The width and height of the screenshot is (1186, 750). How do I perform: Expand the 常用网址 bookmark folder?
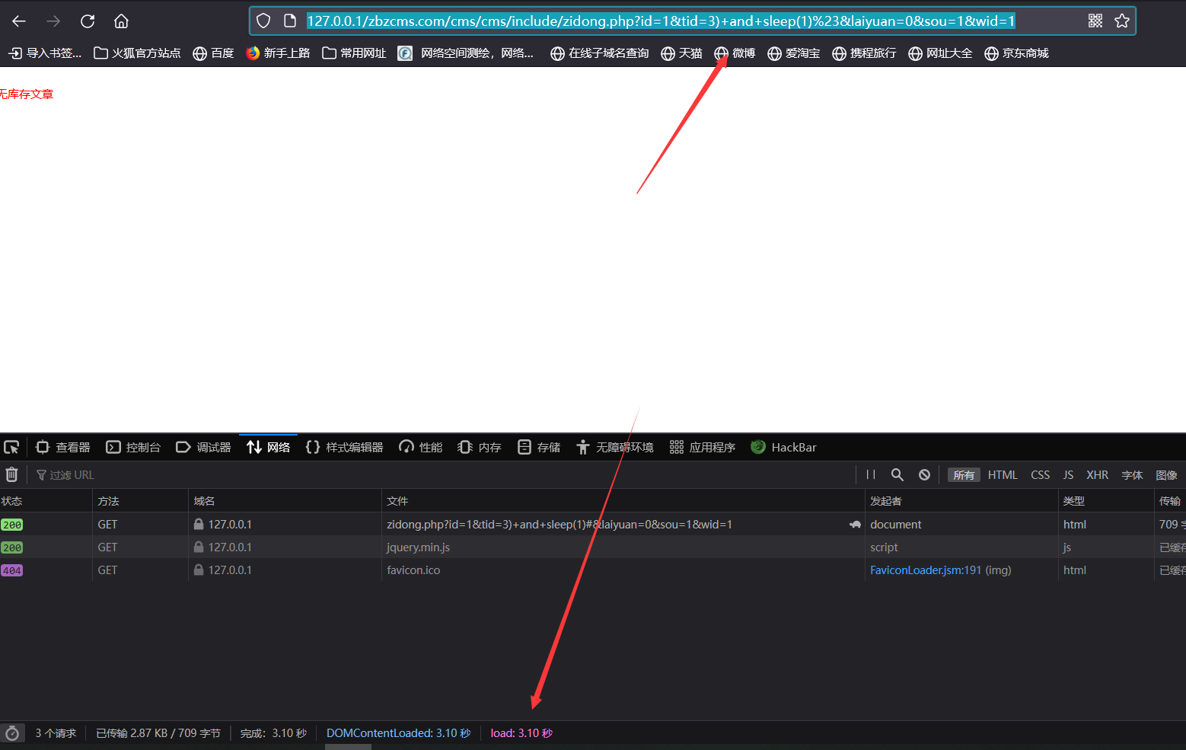click(354, 53)
